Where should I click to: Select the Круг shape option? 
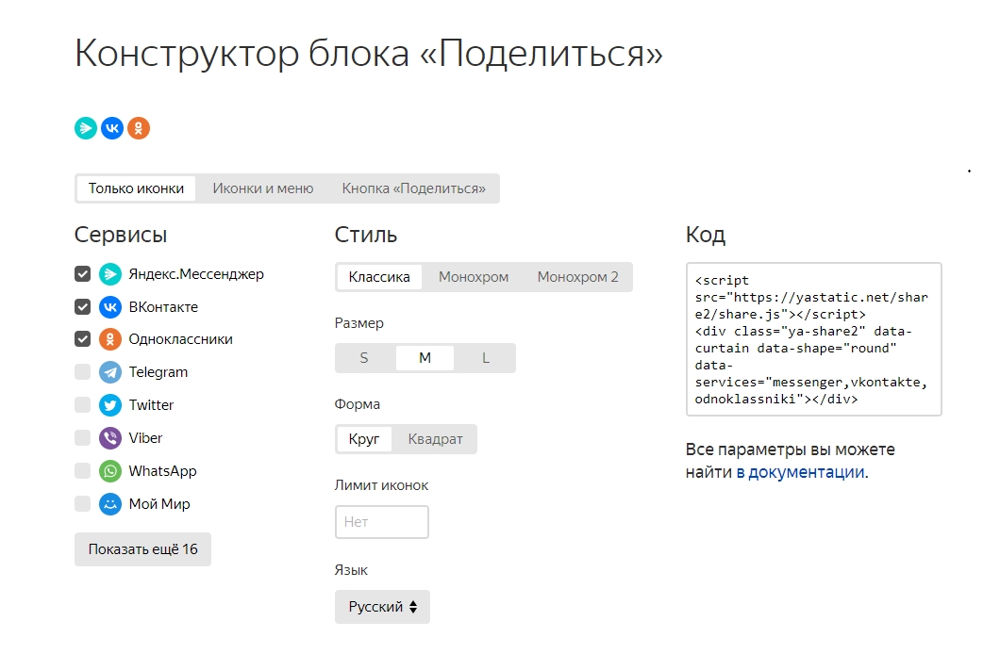363,439
